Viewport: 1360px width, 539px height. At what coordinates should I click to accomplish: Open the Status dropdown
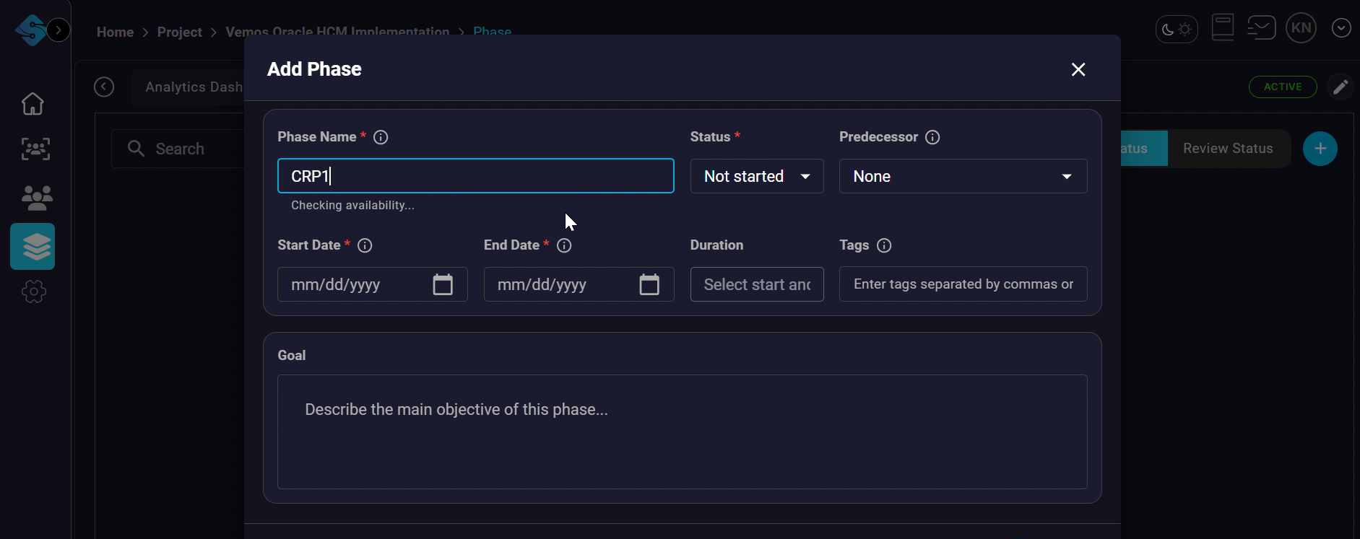click(757, 176)
